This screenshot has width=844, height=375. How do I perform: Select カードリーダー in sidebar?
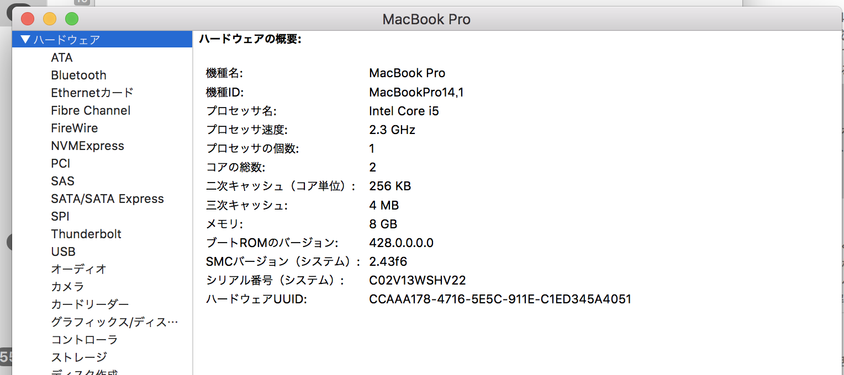[x=89, y=304]
